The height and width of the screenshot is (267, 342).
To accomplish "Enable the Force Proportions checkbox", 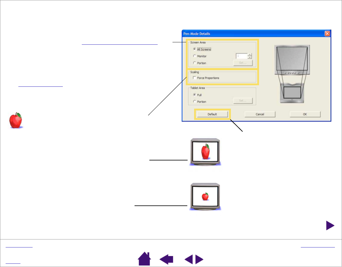I will click(x=194, y=78).
